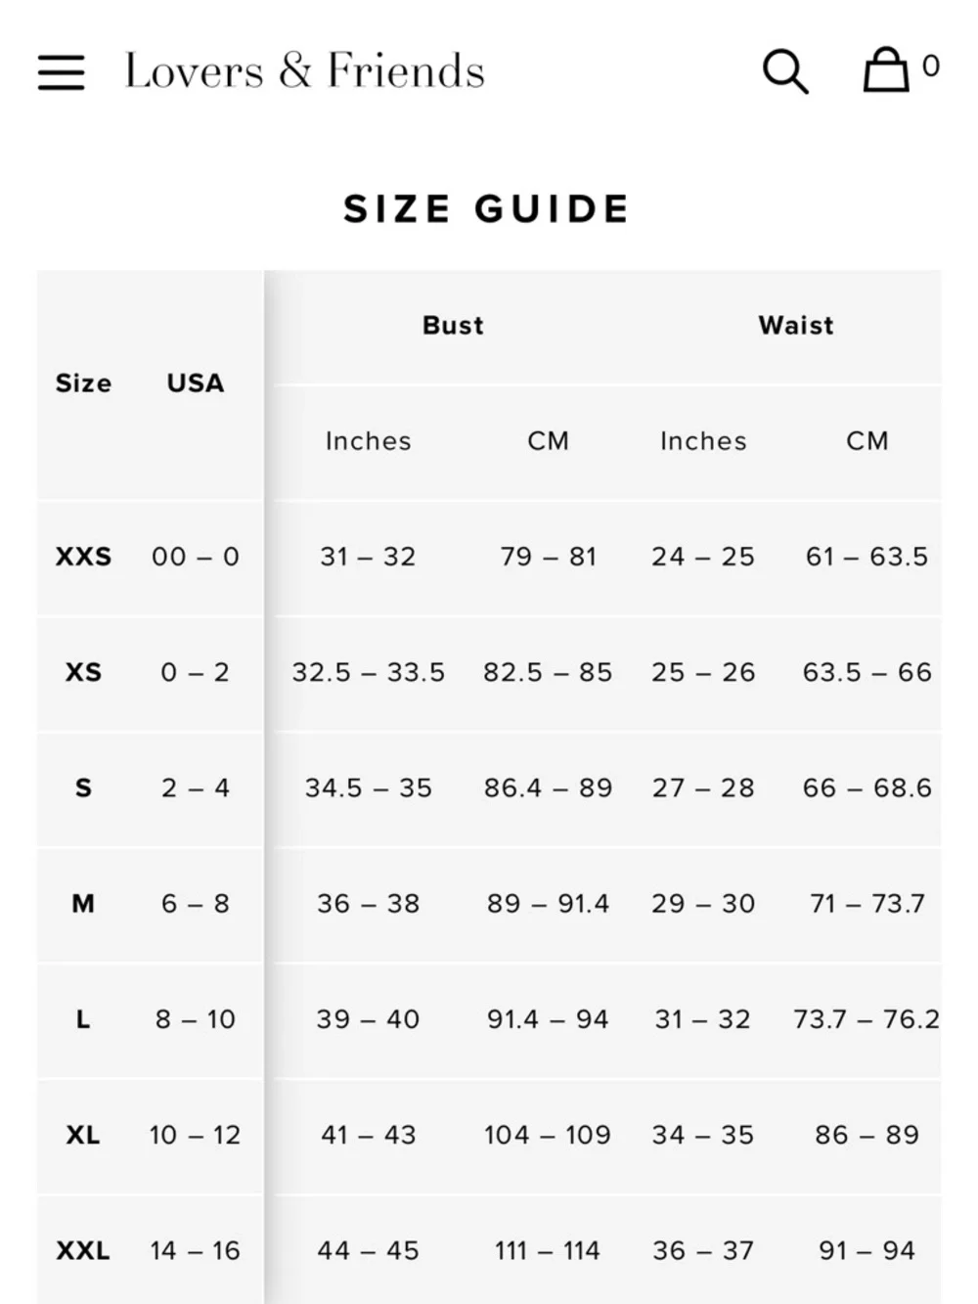Select the Bust column header
The height and width of the screenshot is (1304, 978).
tap(453, 326)
